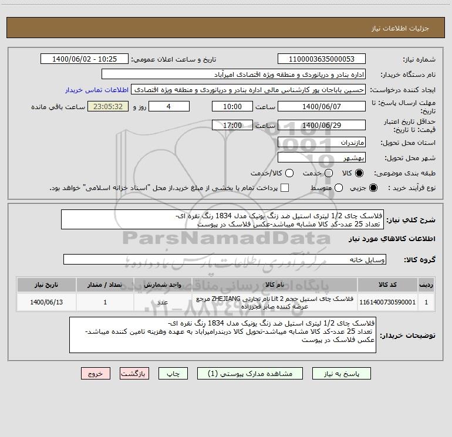Choose متوسط purchase process type
This screenshot has height=437, width=452.
339,188
